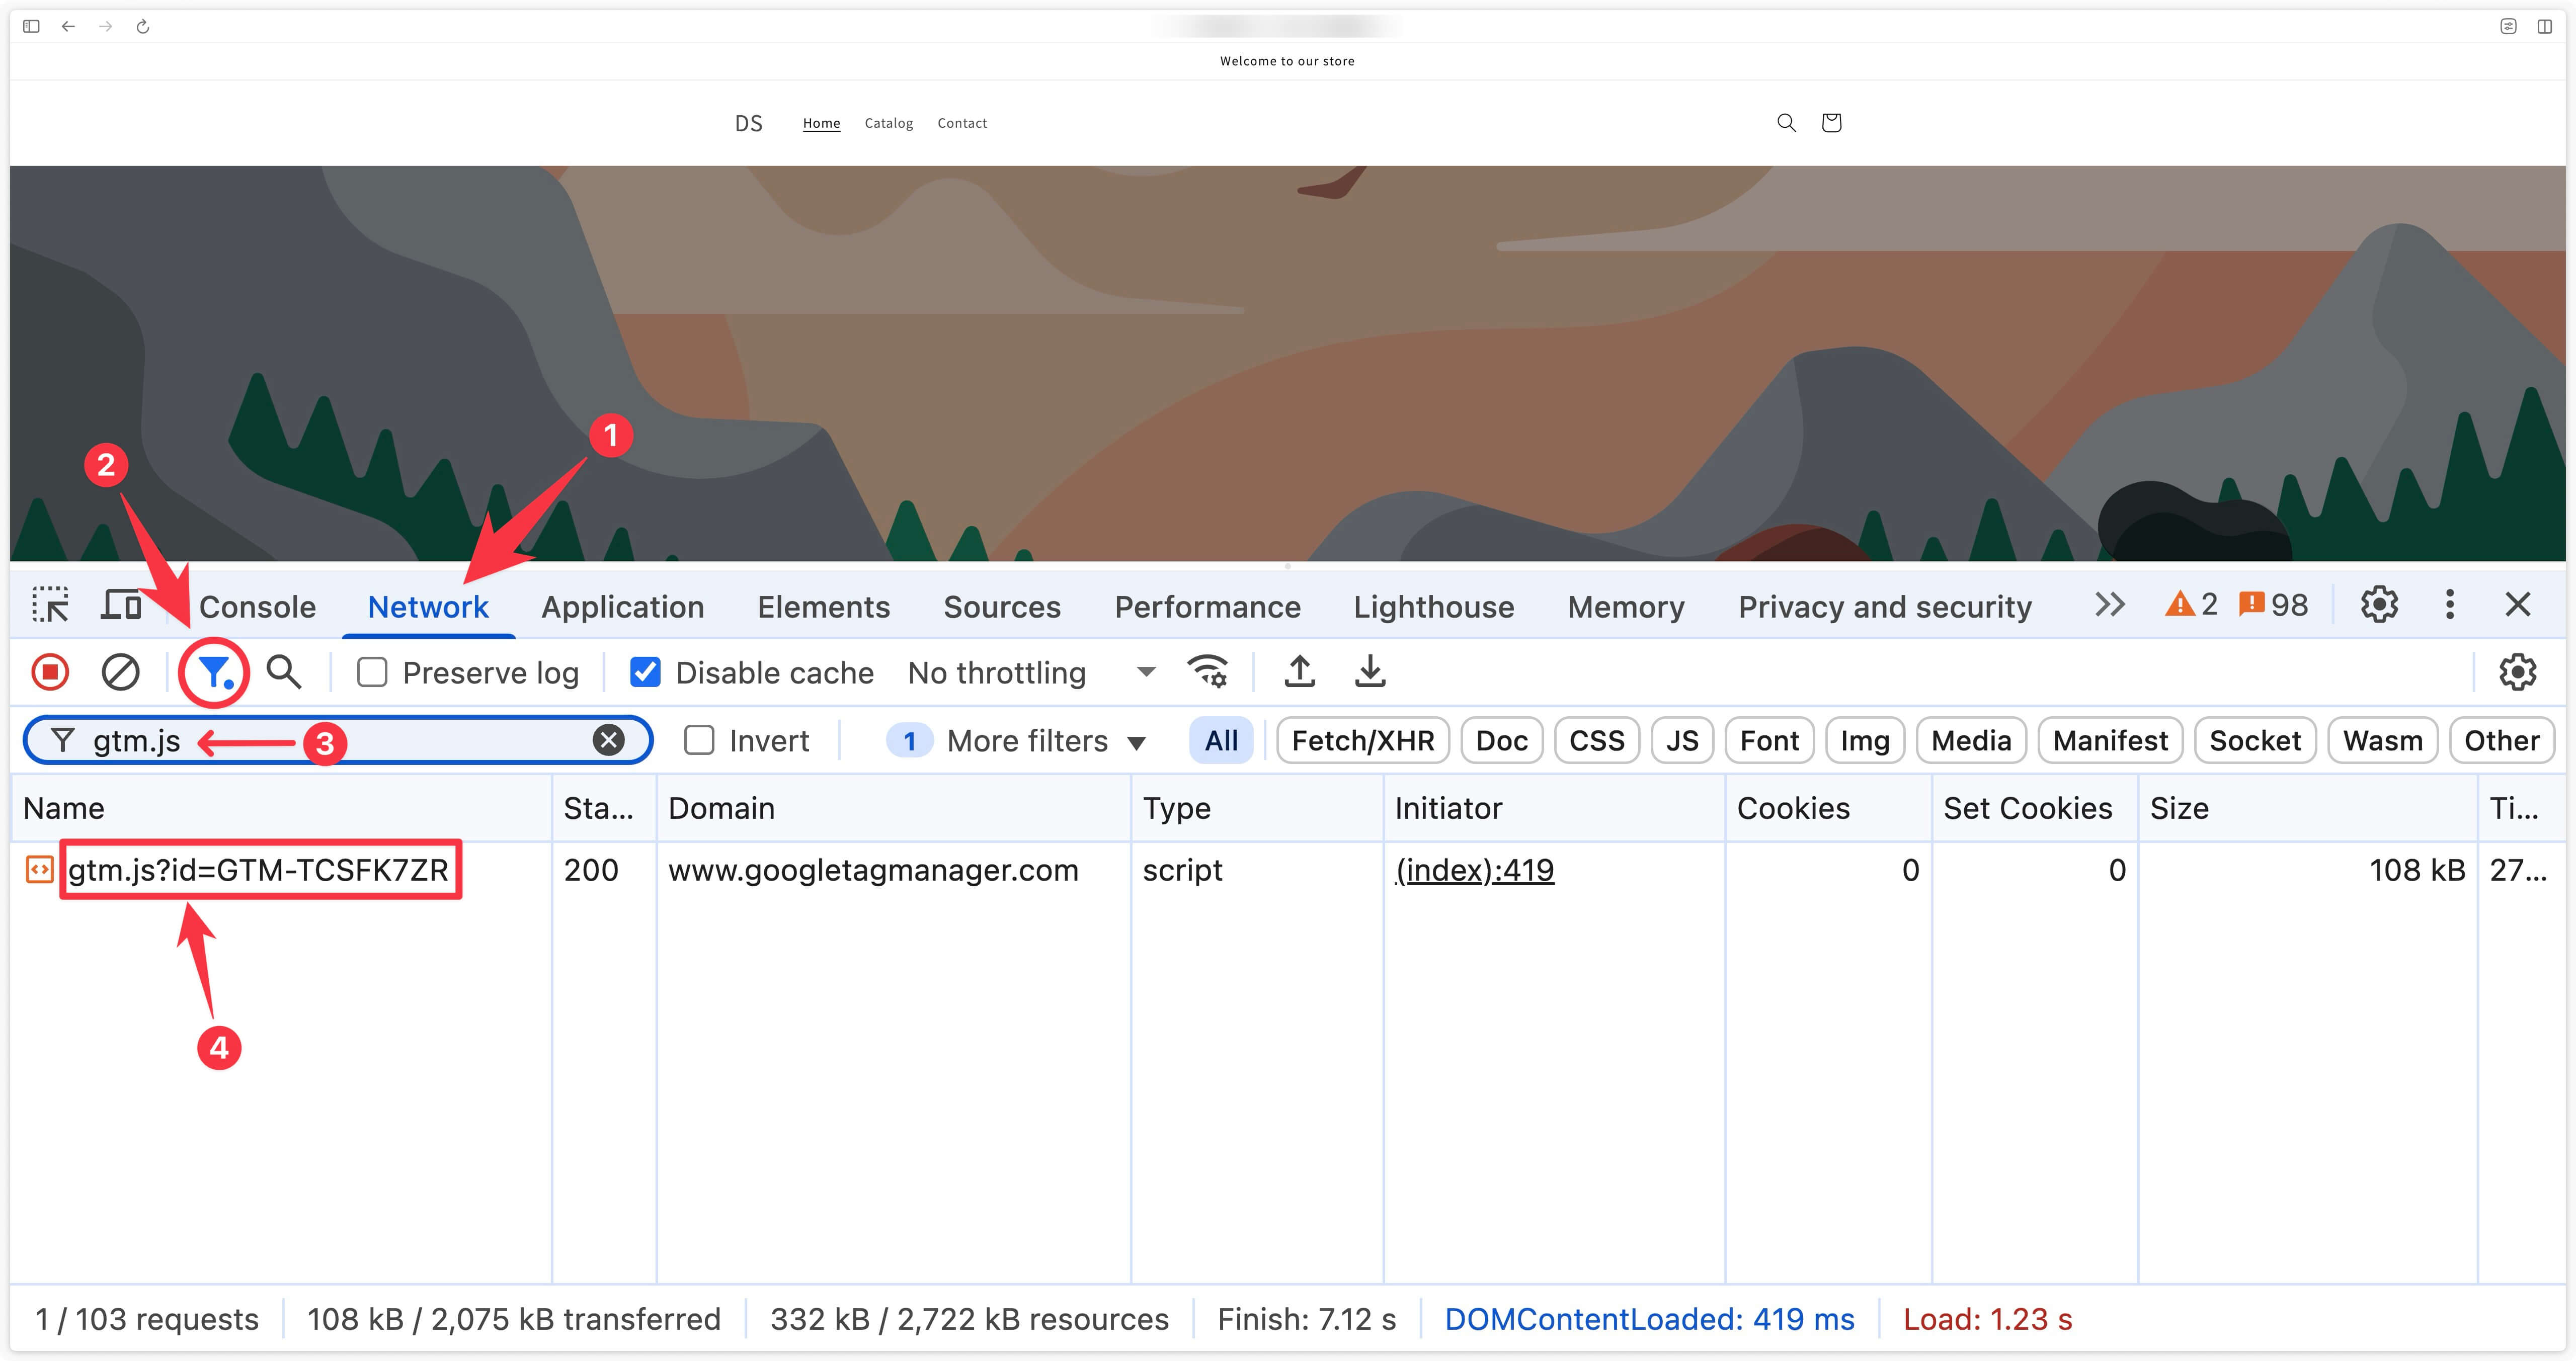Clear the gtm.js filter text
Image resolution: width=2576 pixels, height=1361 pixels.
[608, 740]
